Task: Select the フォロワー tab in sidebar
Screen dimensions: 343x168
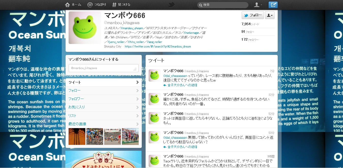Action: 76,99
